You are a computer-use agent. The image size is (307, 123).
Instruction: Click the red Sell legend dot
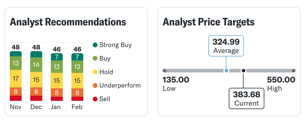click(95, 99)
